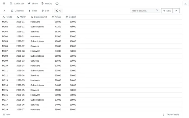
Task: Click Budget value 23000
Action: [73, 105]
